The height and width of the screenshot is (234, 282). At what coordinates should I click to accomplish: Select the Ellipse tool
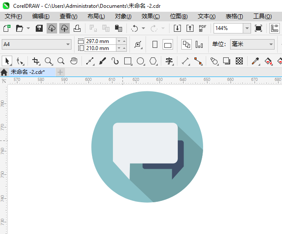click(x=140, y=61)
